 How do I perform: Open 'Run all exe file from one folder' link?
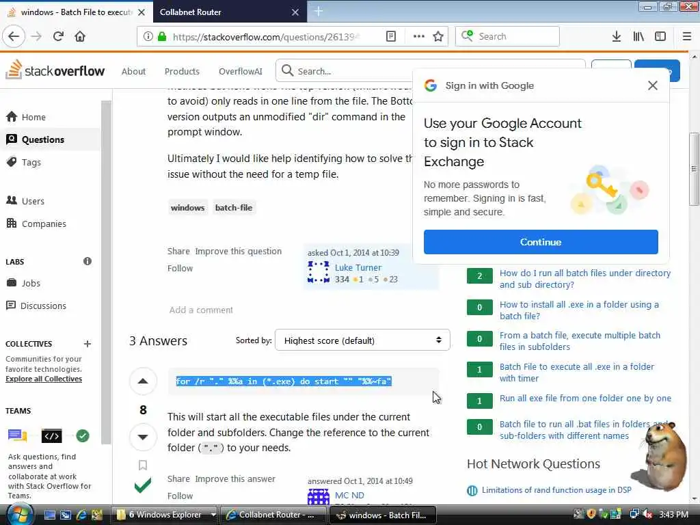coord(585,399)
